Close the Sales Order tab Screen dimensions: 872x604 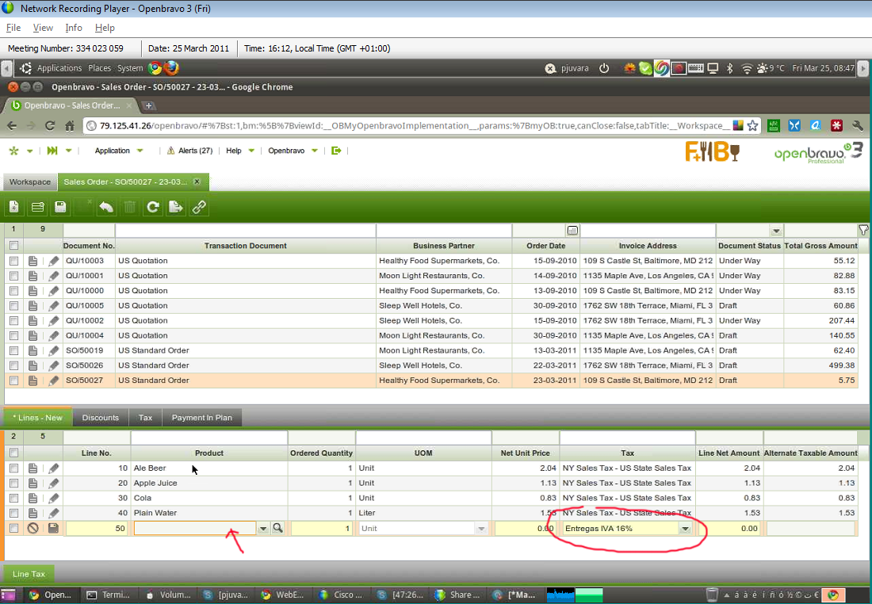coord(197,182)
